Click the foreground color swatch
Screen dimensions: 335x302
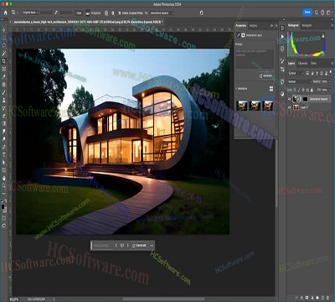[x=3, y=206]
